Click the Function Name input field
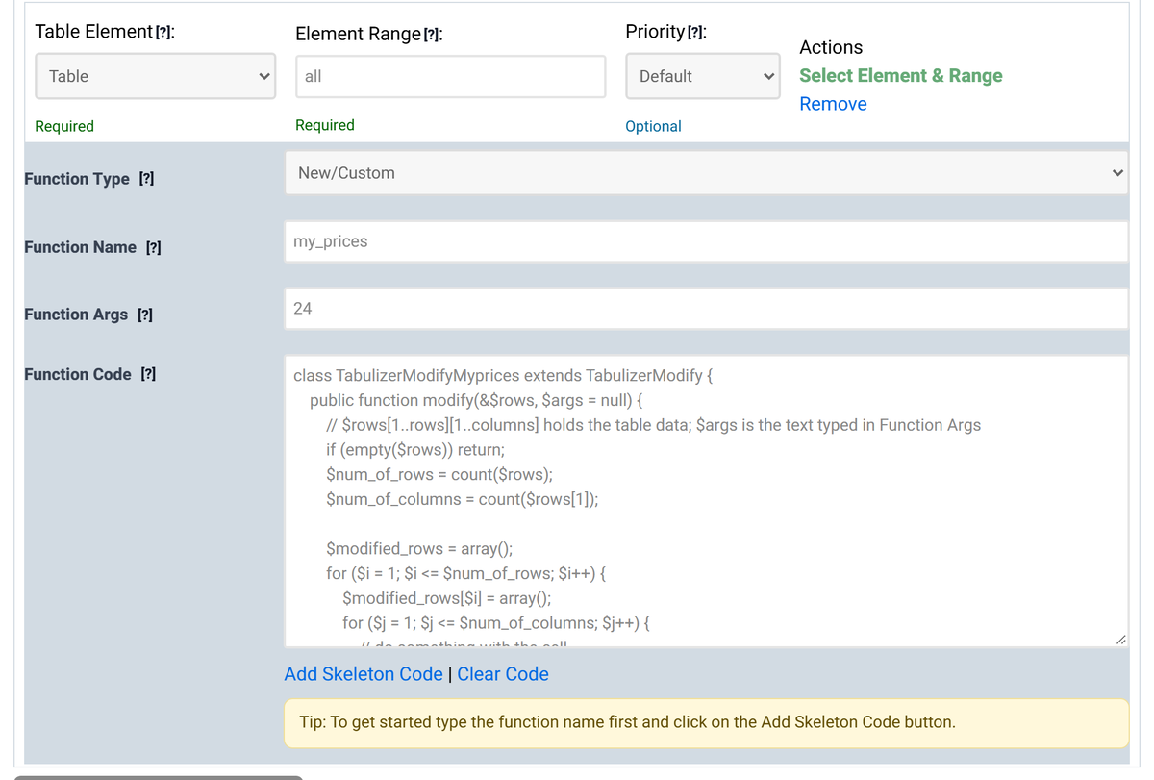The width and height of the screenshot is (1154, 780). [x=706, y=241]
